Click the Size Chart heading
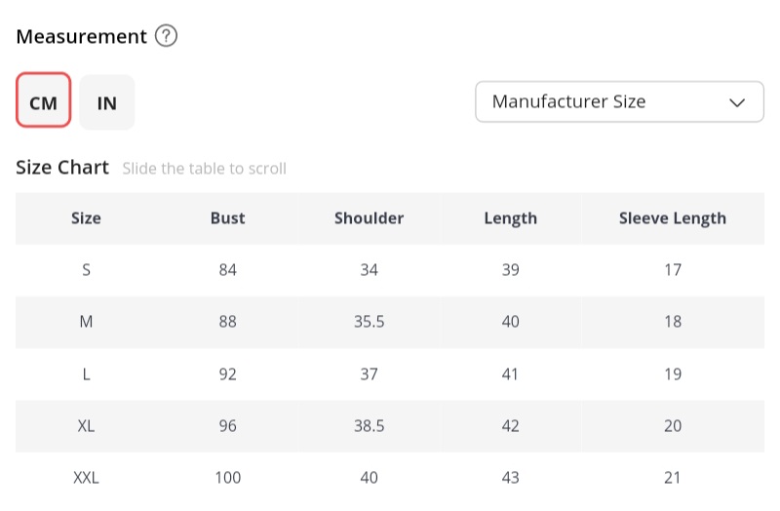This screenshot has width=780, height=511. tap(62, 168)
